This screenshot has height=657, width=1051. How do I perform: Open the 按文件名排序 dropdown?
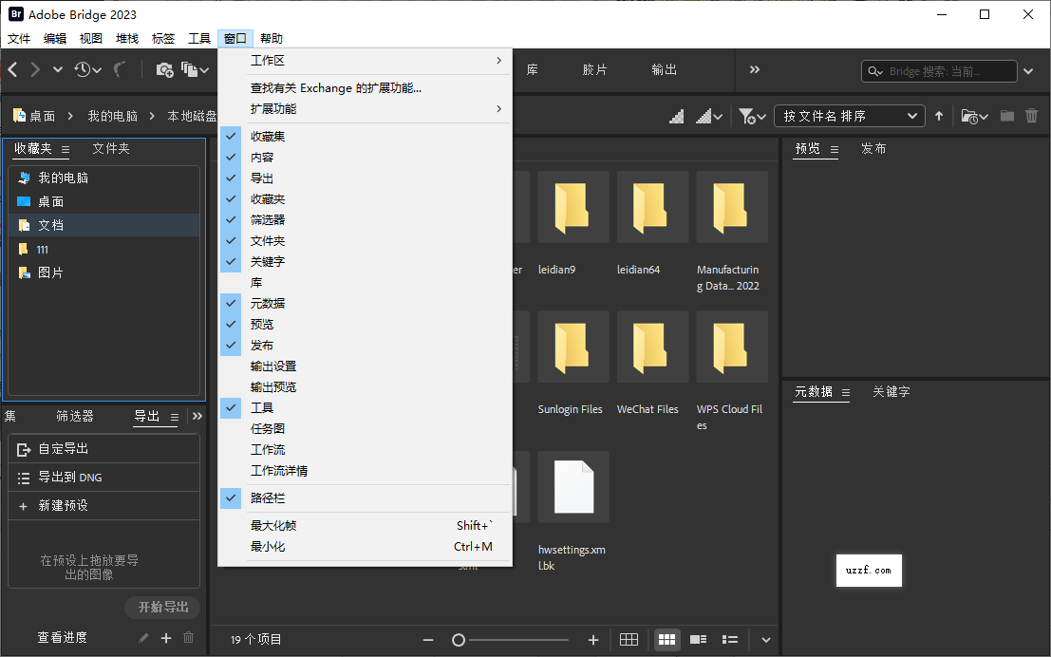pos(848,115)
